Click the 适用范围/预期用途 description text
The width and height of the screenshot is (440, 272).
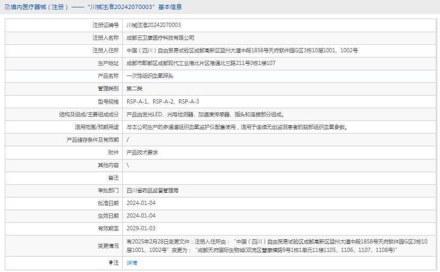tap(237, 127)
